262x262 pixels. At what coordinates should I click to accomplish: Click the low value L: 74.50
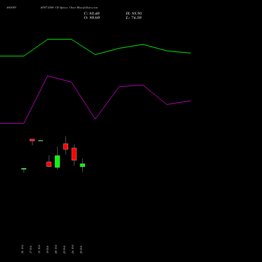(134, 18)
